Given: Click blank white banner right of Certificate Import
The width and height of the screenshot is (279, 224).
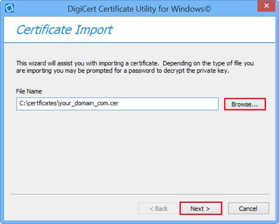Looking at the screenshot, I should tap(202, 30).
